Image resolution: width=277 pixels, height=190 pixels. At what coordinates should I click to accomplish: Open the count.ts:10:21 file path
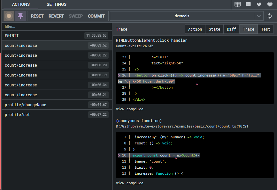click(182, 126)
